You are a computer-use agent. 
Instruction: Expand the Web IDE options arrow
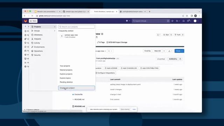coord(164,51)
